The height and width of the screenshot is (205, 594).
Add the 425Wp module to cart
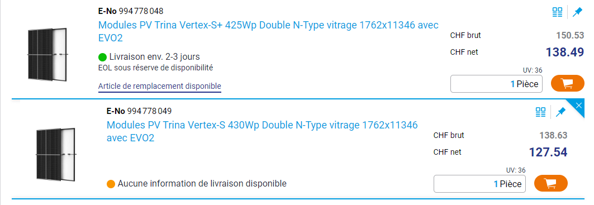coord(568,83)
